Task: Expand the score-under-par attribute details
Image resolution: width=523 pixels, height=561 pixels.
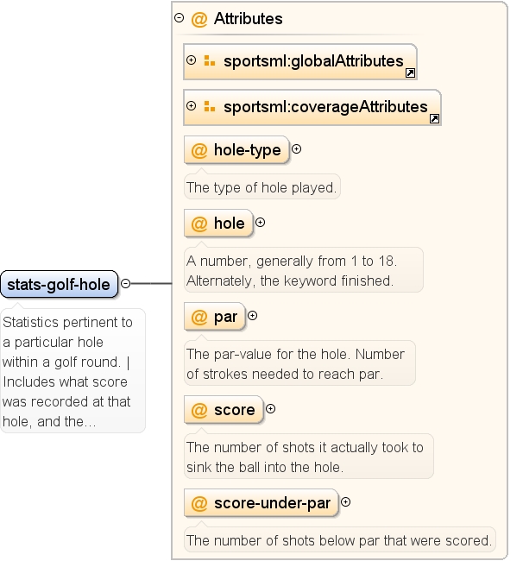Action: [x=345, y=502]
